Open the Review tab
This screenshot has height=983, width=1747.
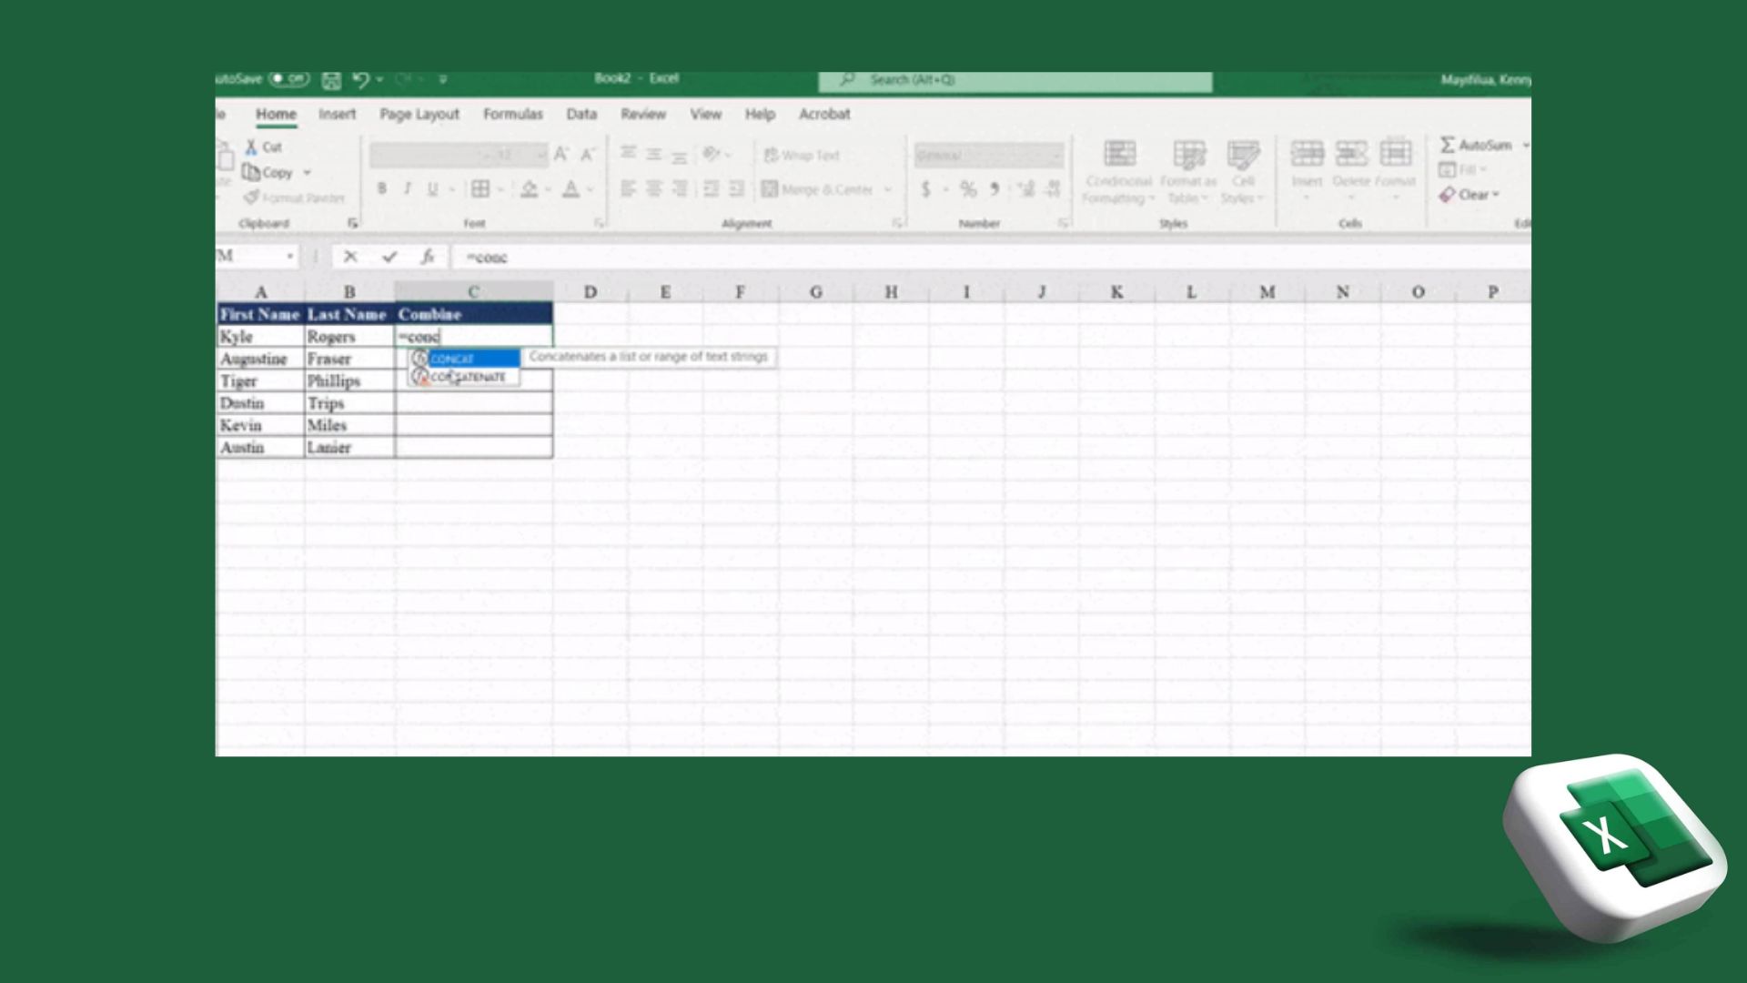click(643, 114)
